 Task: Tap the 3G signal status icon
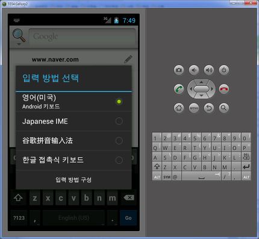coord(107,20)
